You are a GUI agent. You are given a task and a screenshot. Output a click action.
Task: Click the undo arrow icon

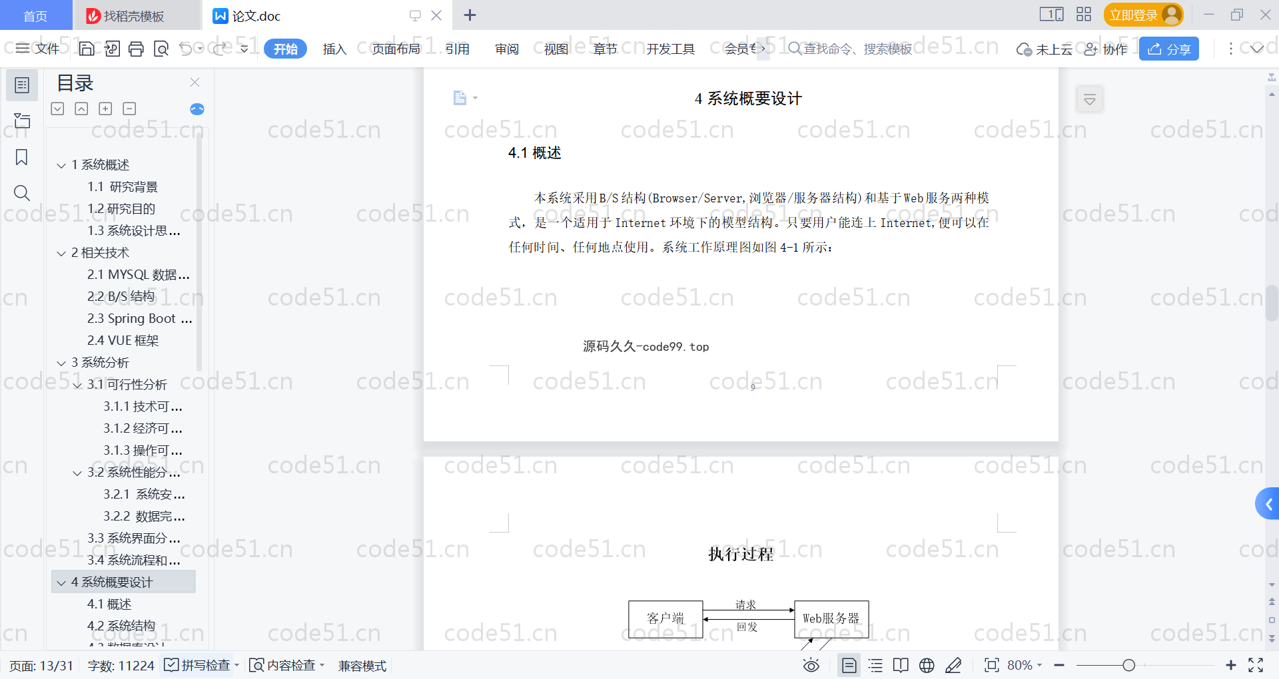click(x=186, y=49)
